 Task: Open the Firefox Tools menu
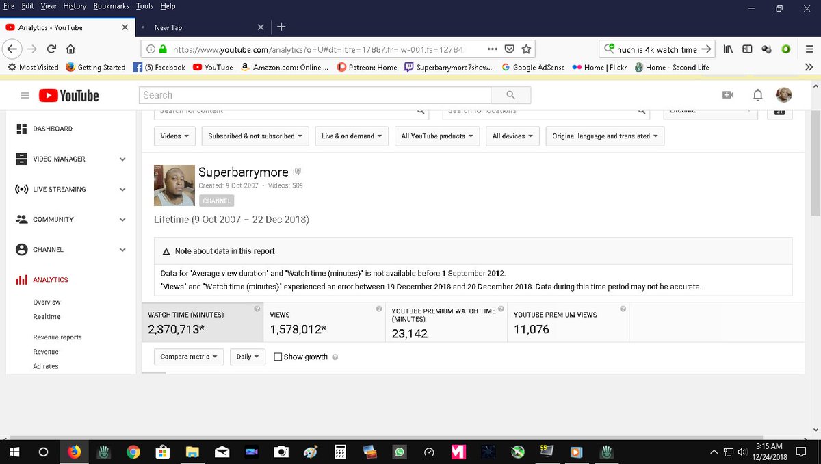(144, 6)
